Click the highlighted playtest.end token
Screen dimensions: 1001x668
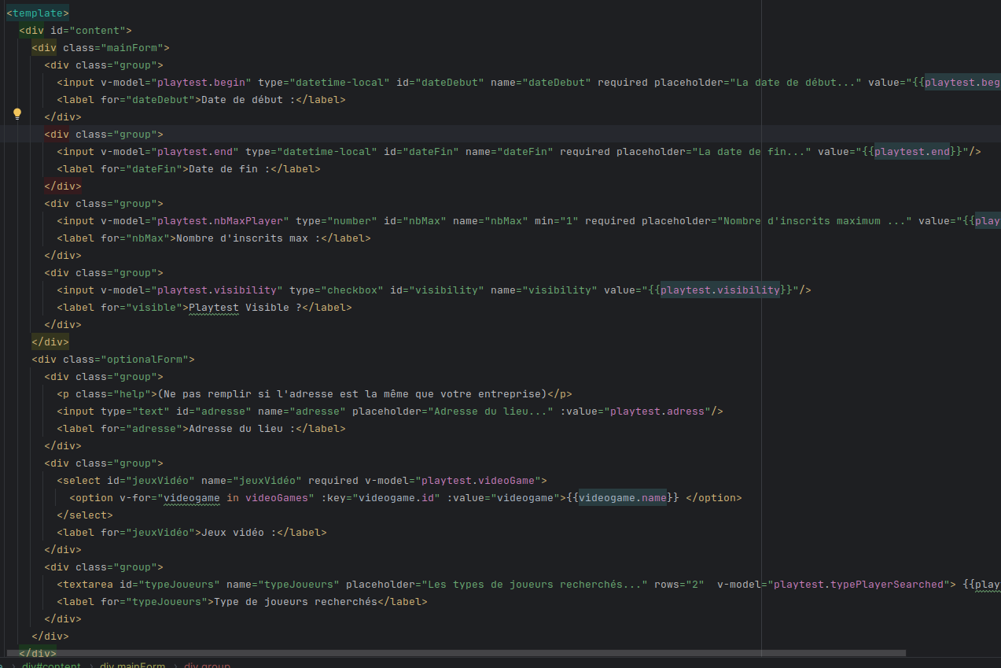(911, 151)
